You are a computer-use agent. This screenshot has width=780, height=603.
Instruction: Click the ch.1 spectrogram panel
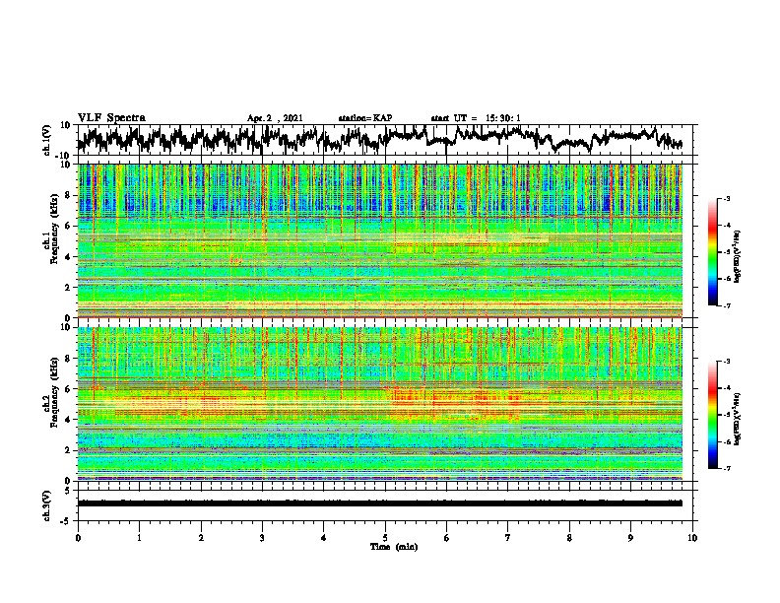point(380,240)
